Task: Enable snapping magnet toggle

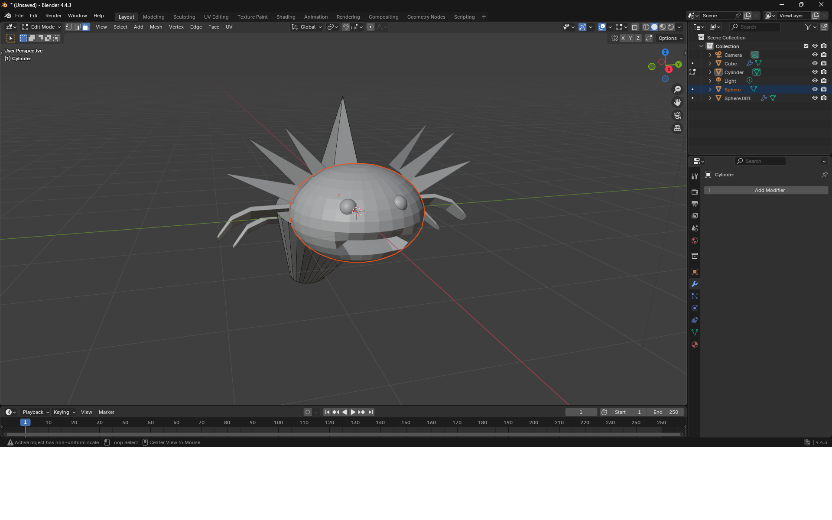Action: (x=346, y=27)
